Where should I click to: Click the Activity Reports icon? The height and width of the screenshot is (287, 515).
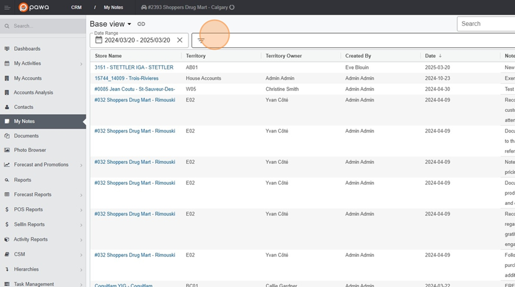coord(7,240)
